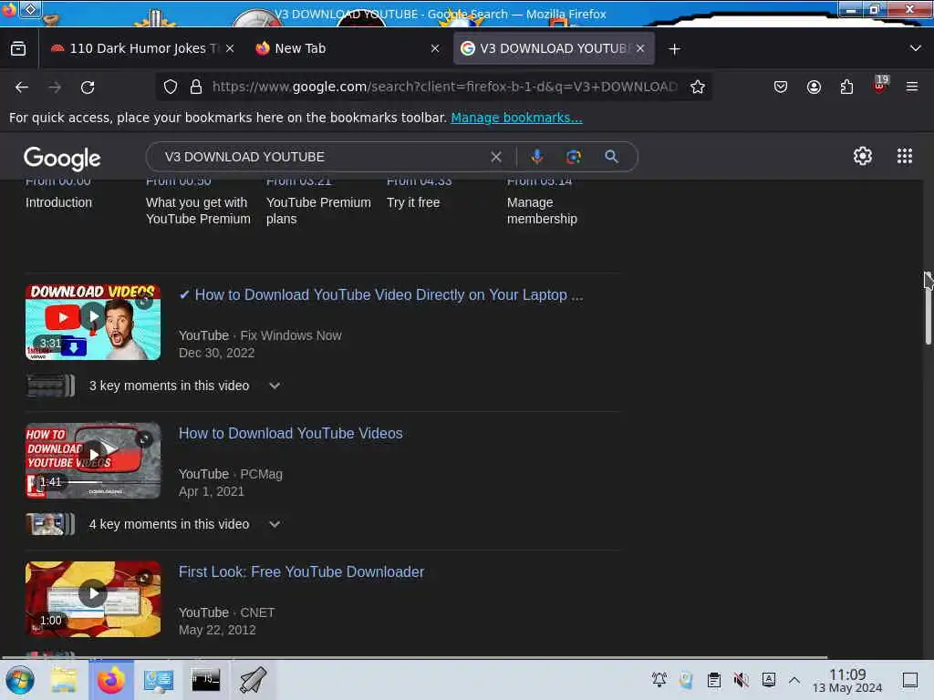Save page to Pocket
The height and width of the screenshot is (700, 934).
coord(781,87)
